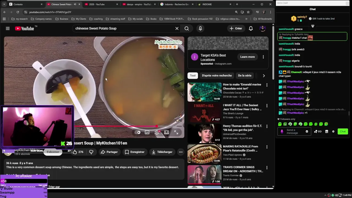This screenshot has width=352, height=198.
Task: Like the video with 276 likes
Action: [x=78, y=152]
